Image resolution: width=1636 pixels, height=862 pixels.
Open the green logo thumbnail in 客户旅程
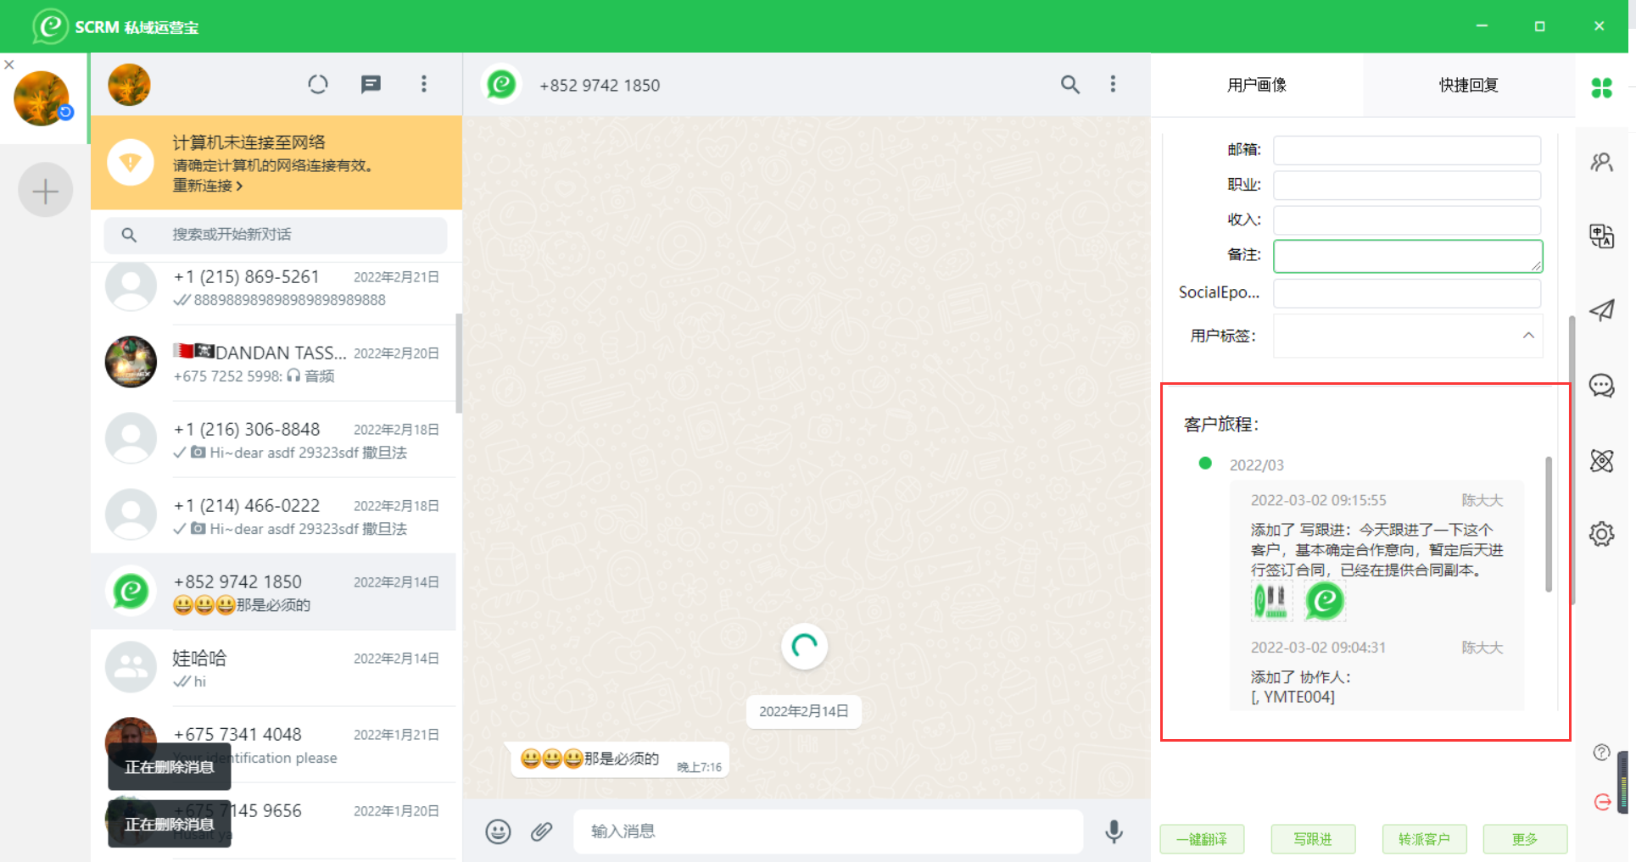1325,602
